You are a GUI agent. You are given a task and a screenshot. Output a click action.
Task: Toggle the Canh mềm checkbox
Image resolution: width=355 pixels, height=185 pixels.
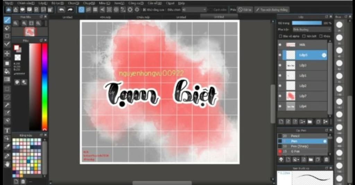pos(211,10)
